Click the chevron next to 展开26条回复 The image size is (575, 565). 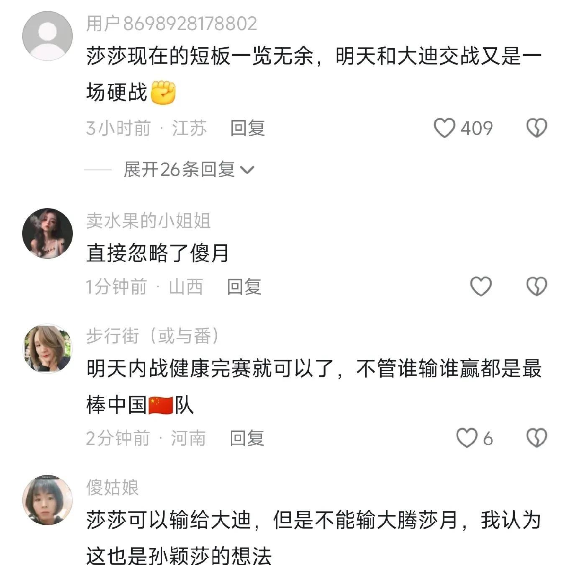[248, 170]
